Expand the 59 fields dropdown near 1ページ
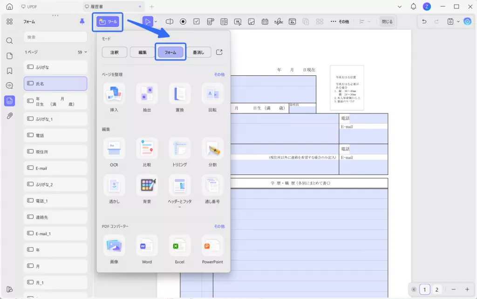The image size is (477, 299). point(82,52)
